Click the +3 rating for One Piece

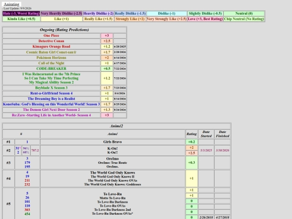[107, 36]
